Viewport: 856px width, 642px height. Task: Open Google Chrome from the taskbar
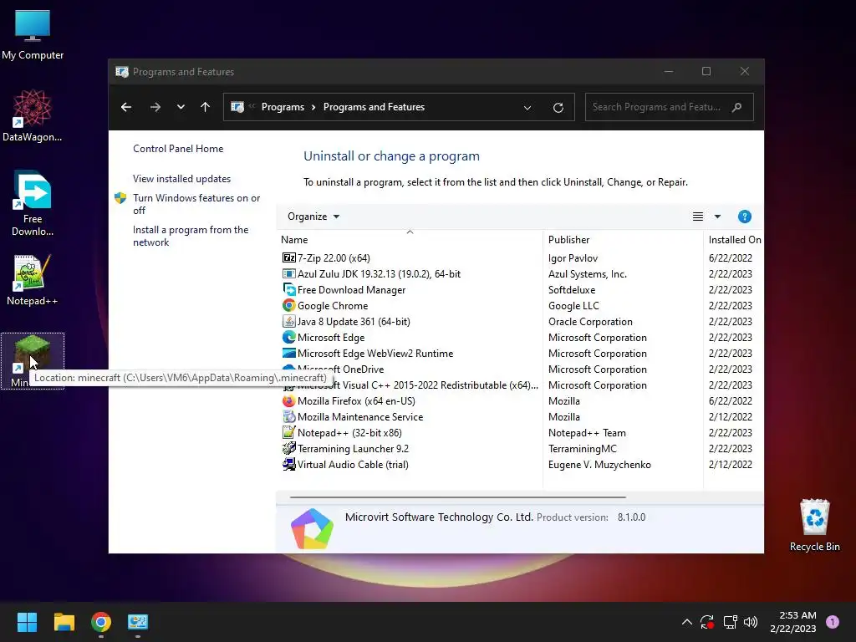click(x=101, y=622)
